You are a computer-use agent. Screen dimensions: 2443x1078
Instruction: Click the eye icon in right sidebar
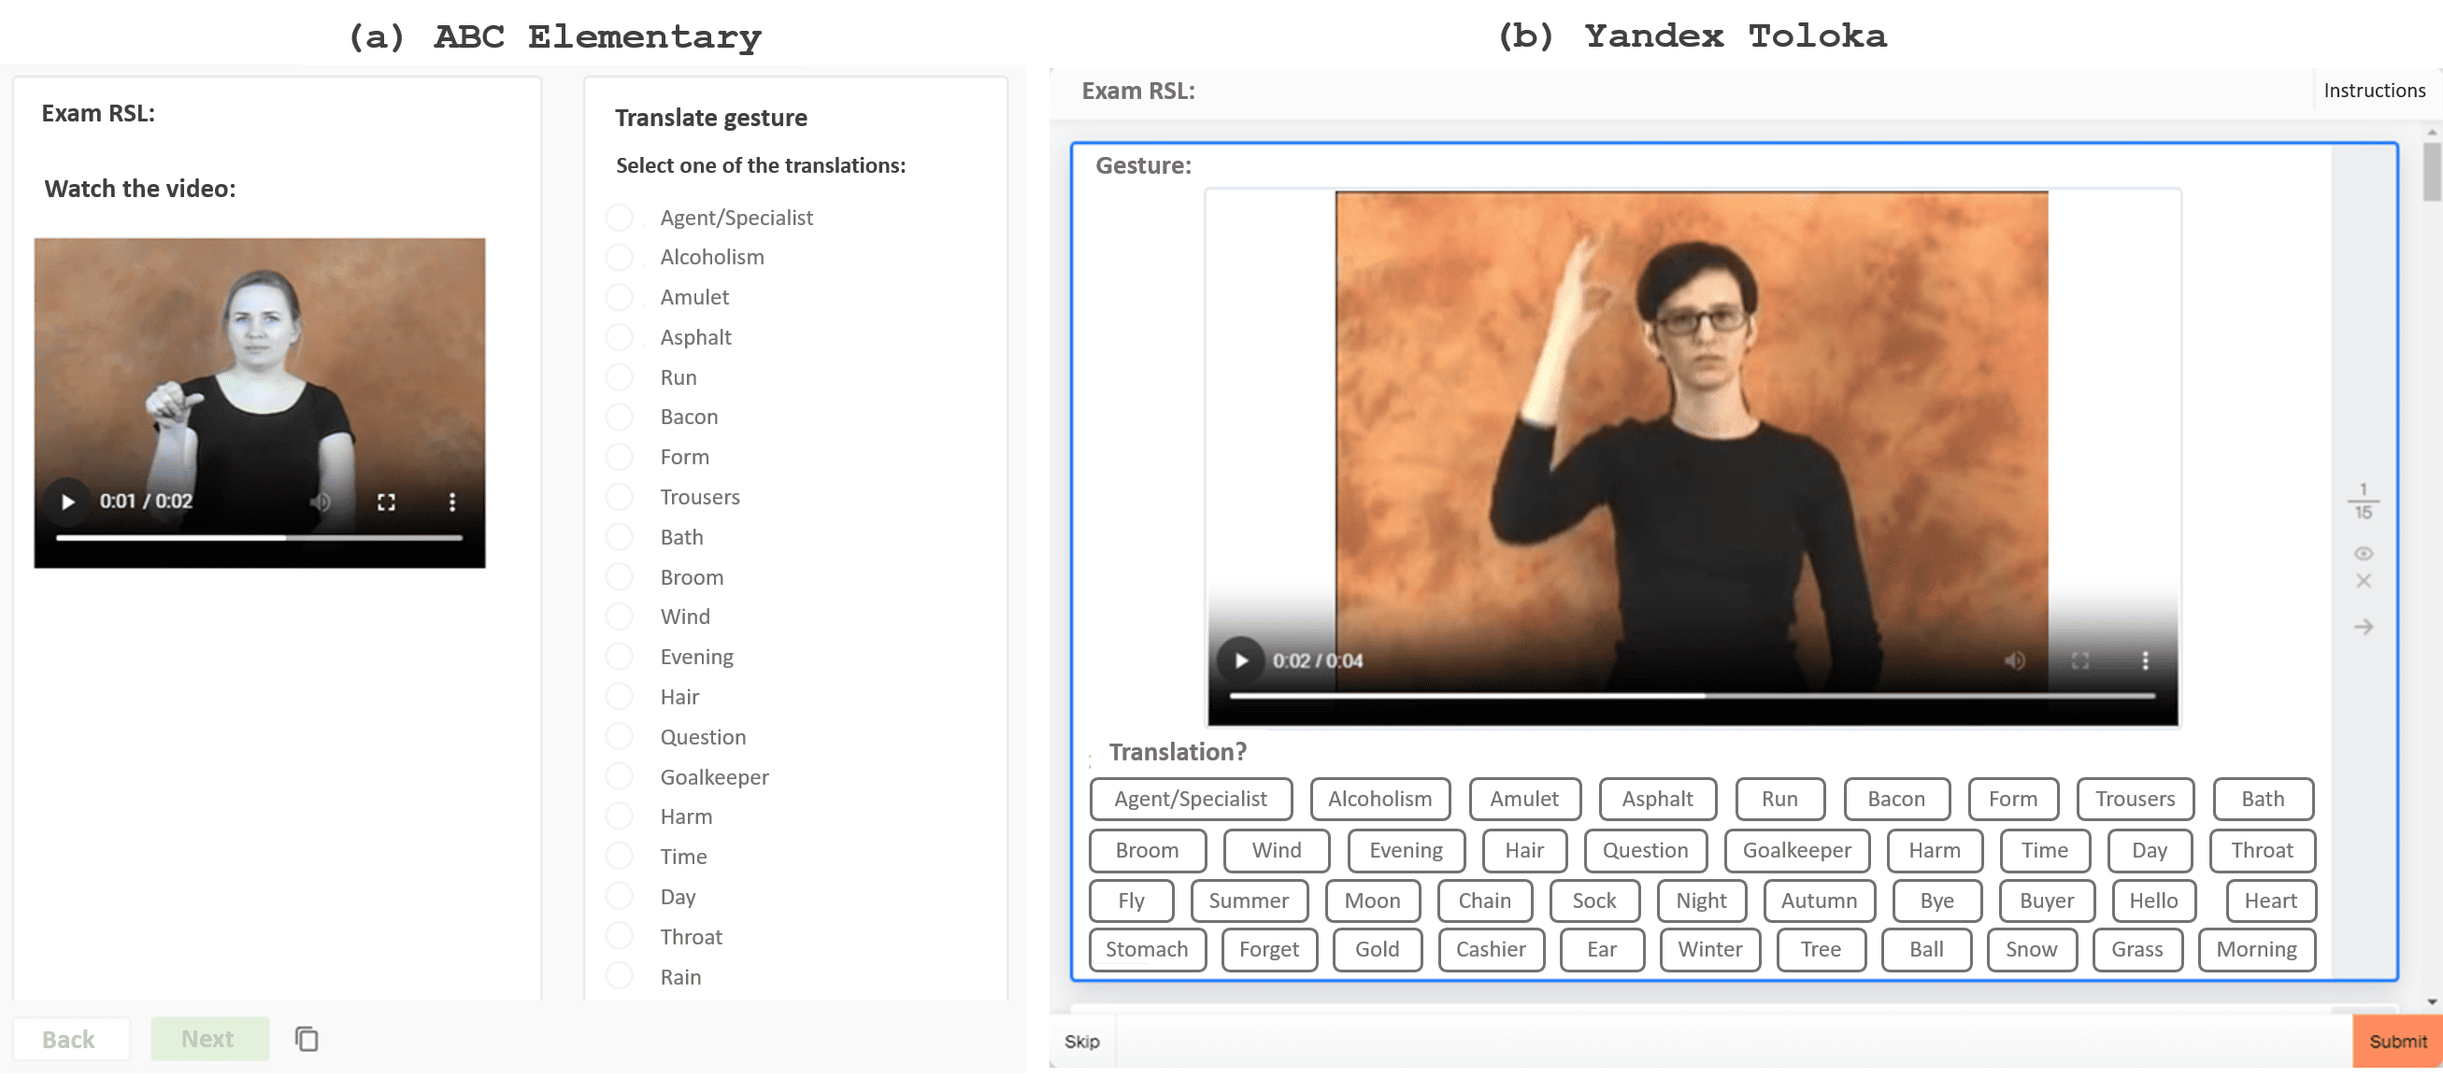click(x=2364, y=554)
